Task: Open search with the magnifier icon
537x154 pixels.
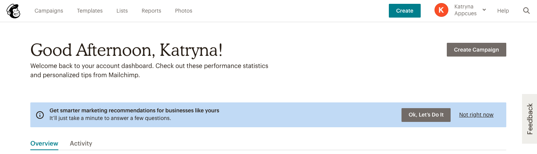Action: (526, 11)
